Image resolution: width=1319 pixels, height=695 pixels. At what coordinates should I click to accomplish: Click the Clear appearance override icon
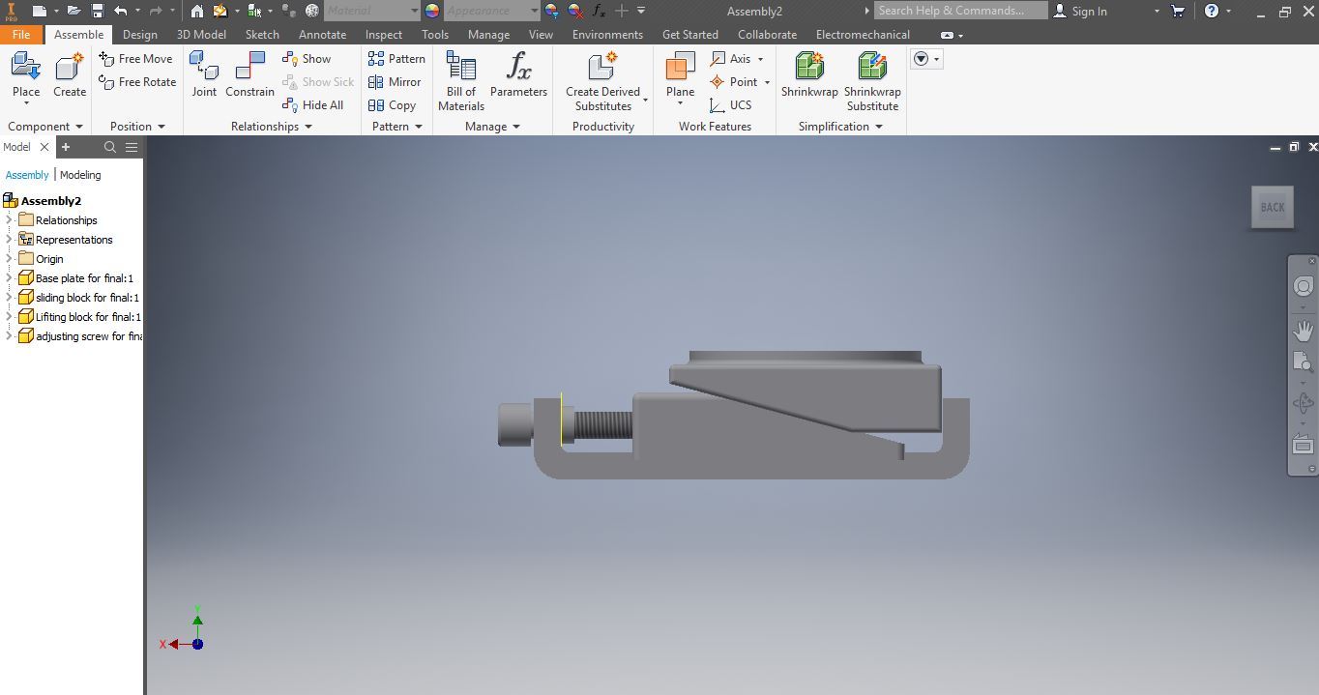(x=575, y=11)
